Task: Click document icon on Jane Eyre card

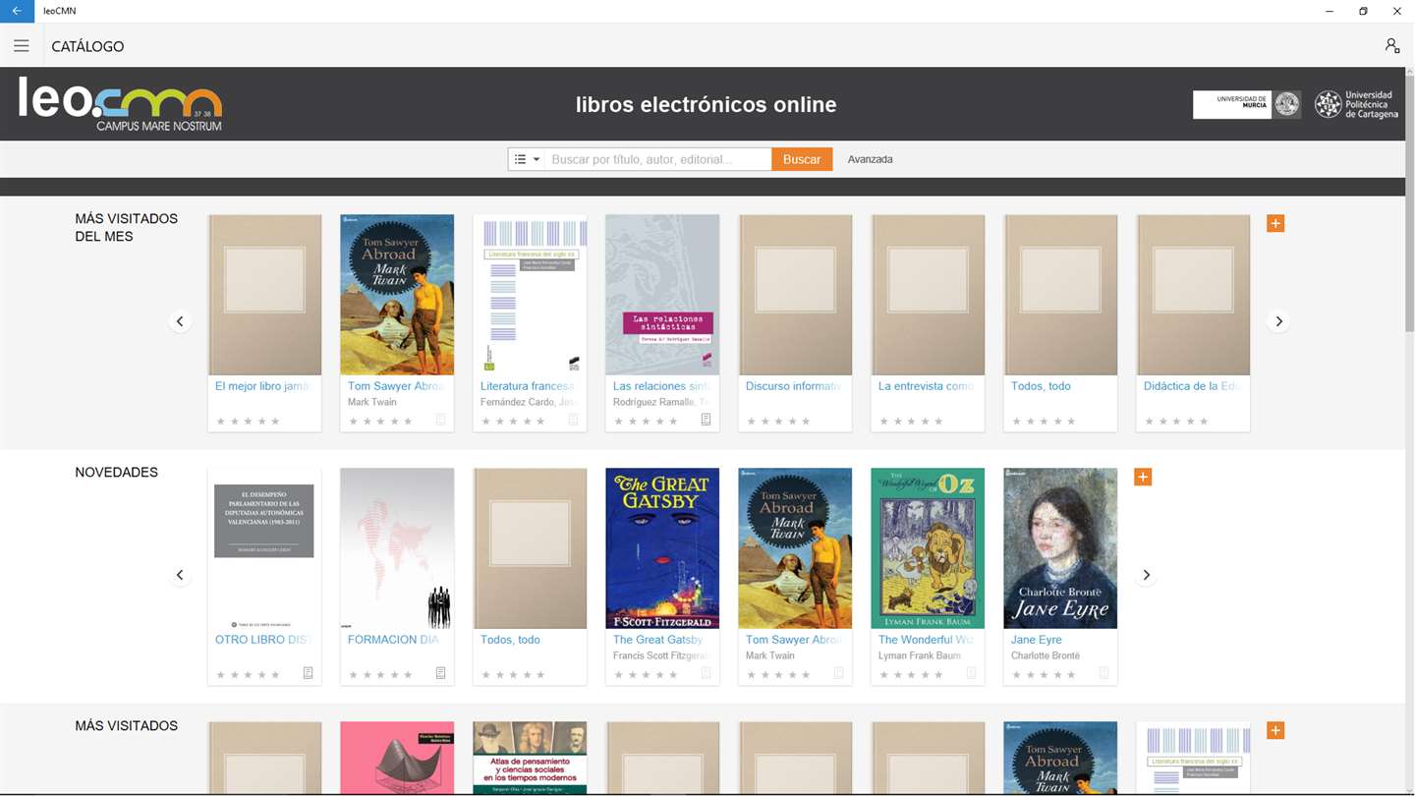Action: [x=1104, y=673]
